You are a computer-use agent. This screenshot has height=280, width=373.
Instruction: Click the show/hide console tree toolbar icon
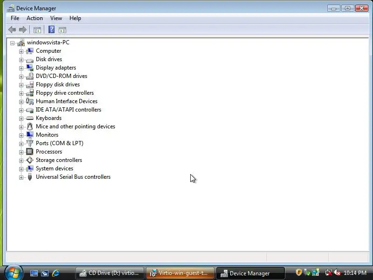pyautogui.click(x=37, y=30)
